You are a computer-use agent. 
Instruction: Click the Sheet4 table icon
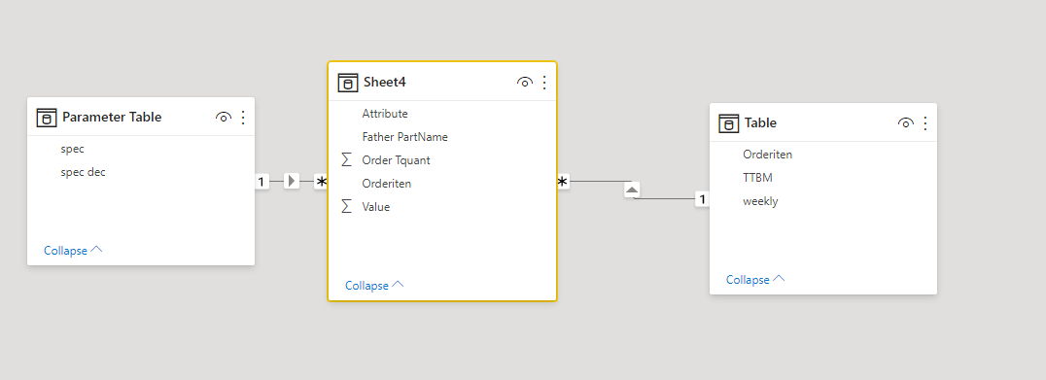(x=348, y=83)
